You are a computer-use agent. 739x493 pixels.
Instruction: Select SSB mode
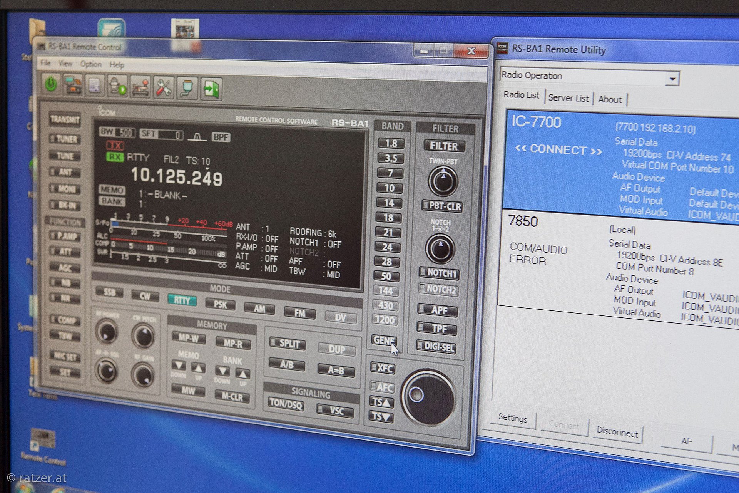click(109, 292)
